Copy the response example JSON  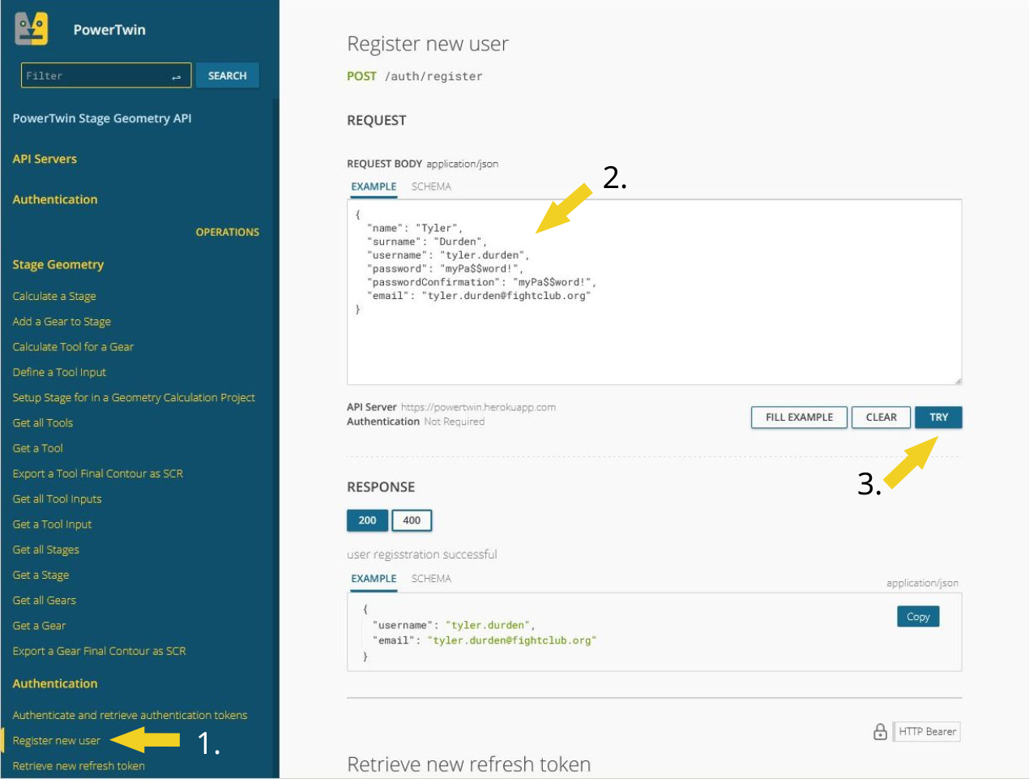917,617
